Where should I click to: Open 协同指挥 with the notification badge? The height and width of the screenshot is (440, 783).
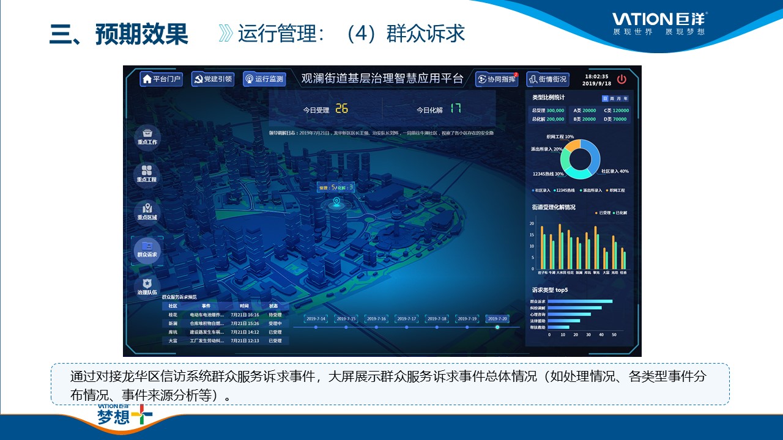[497, 79]
